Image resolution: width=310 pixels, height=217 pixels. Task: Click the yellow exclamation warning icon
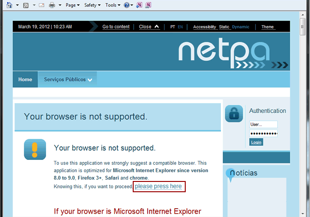35,150
